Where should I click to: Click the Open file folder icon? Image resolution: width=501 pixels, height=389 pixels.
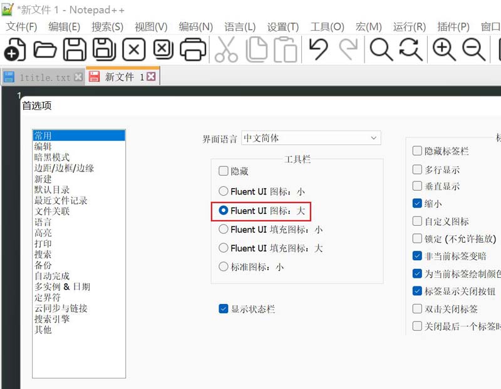45,49
